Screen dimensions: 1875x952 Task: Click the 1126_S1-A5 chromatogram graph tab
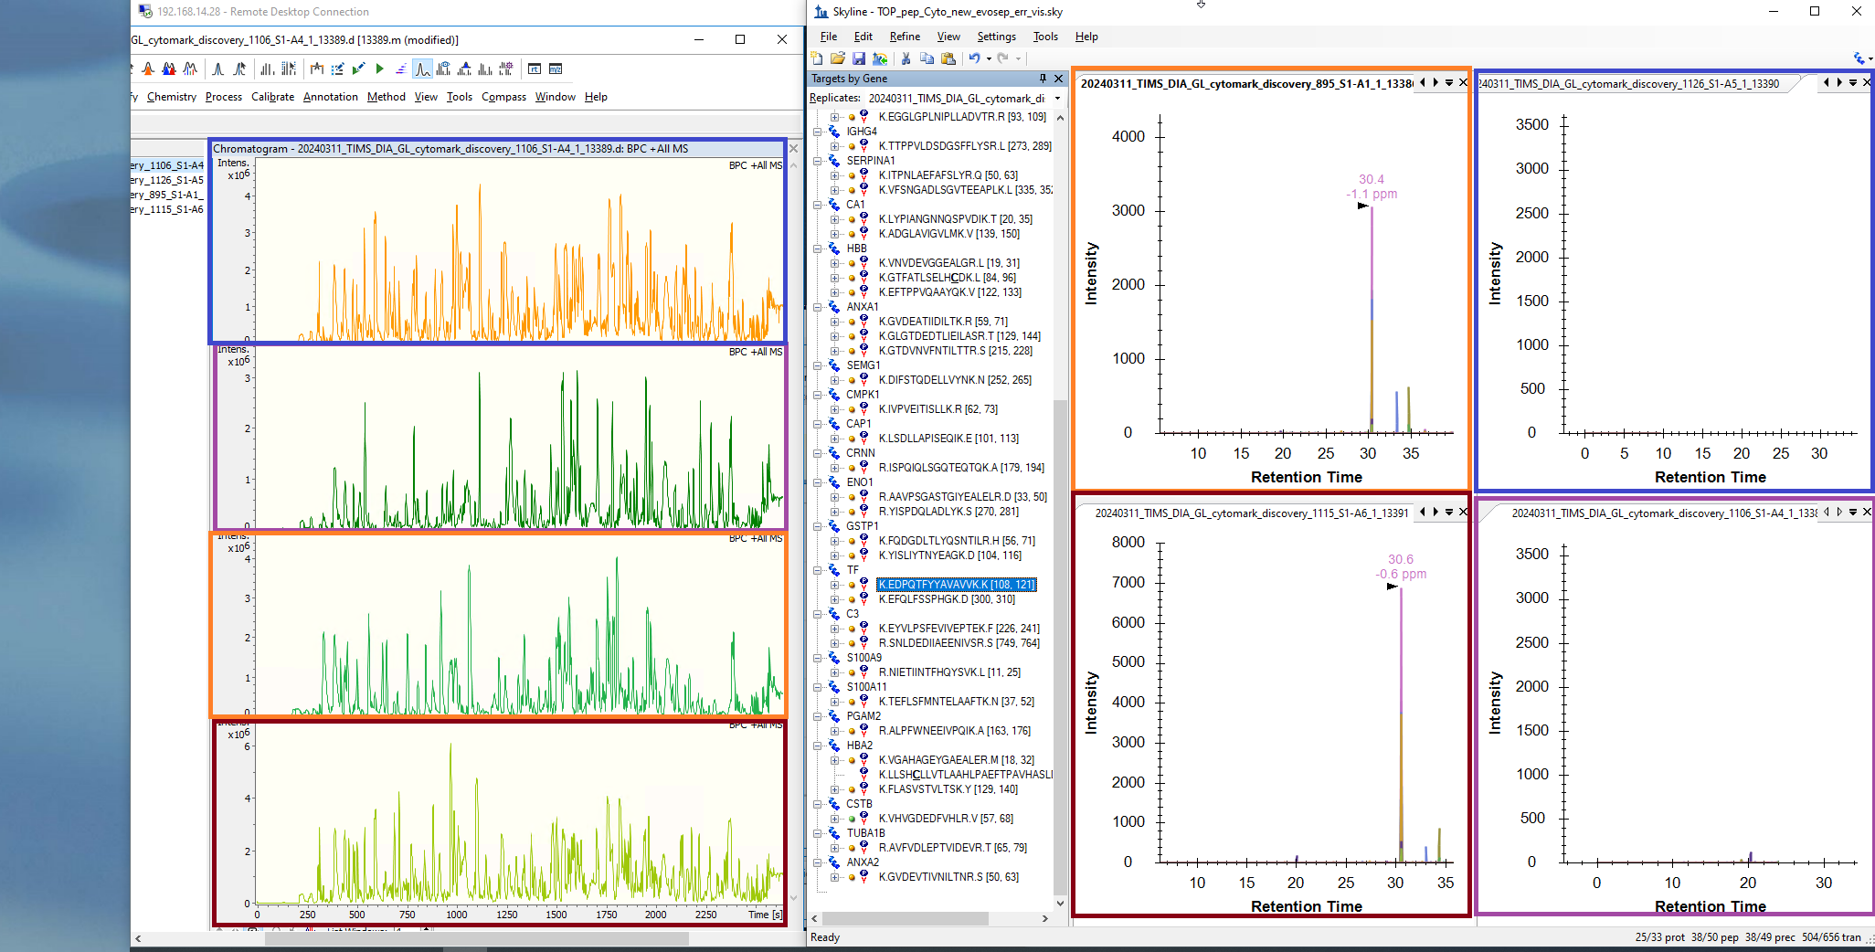[1630, 83]
